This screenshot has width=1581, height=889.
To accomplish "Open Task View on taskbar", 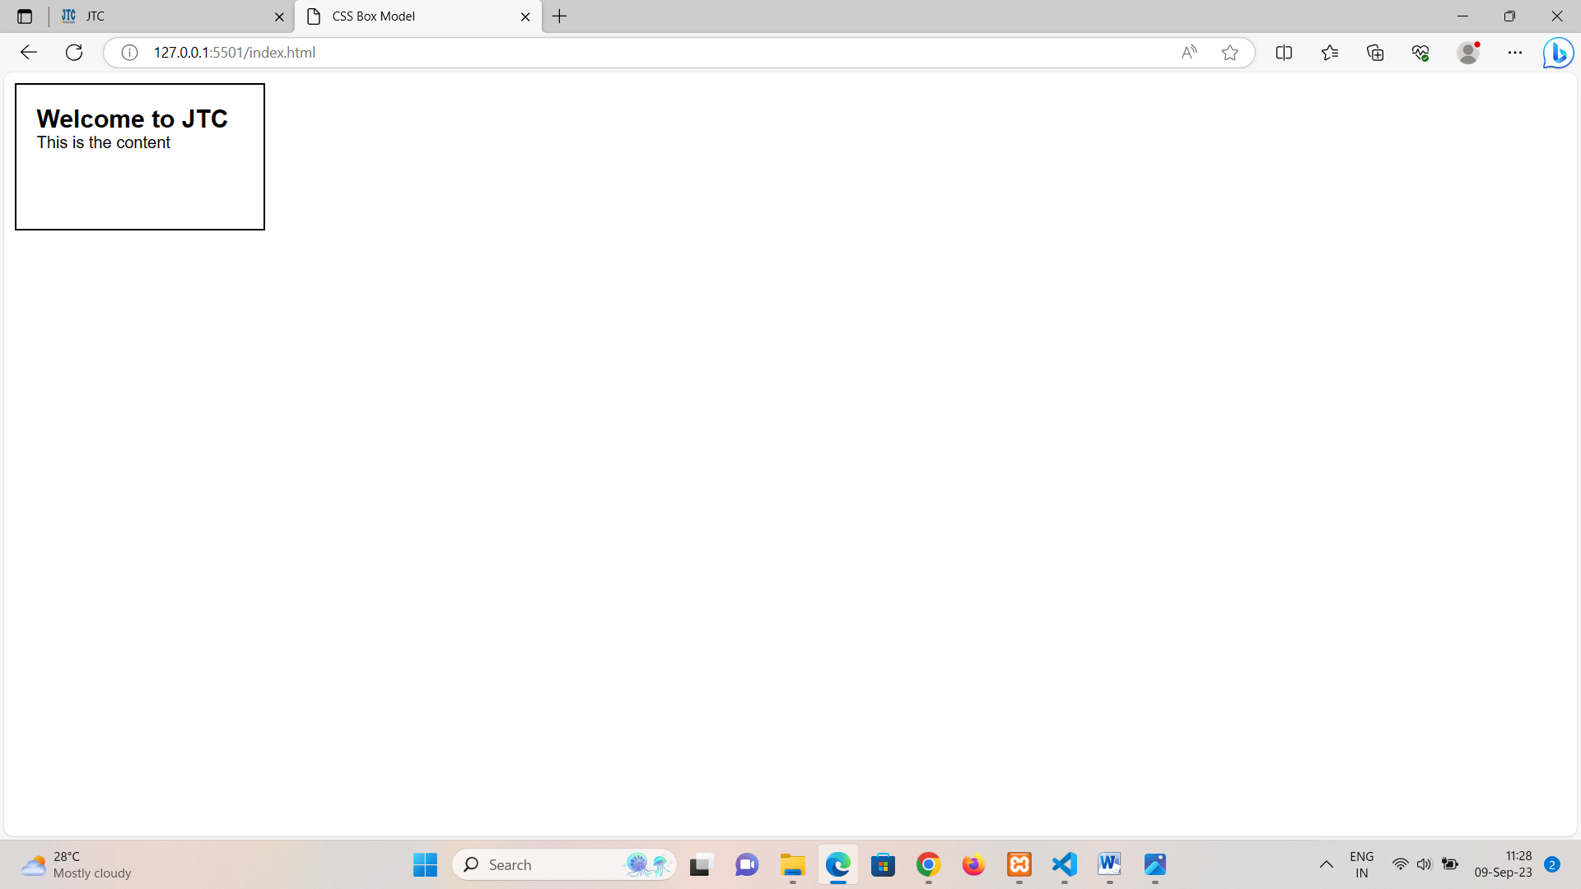I will [700, 865].
